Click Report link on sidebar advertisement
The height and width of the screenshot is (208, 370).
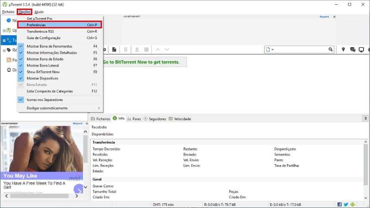[x=77, y=123]
